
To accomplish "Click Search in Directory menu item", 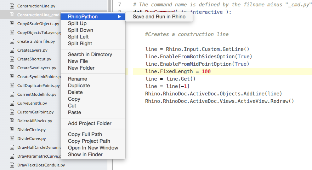I will pos(93,54).
